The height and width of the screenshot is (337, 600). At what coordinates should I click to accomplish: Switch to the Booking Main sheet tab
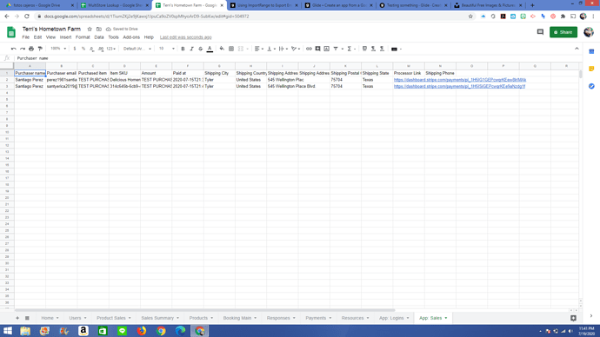(x=240, y=318)
